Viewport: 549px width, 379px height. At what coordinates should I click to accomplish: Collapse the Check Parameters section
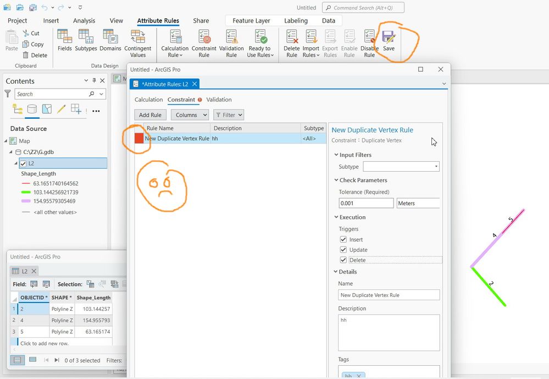(x=336, y=180)
